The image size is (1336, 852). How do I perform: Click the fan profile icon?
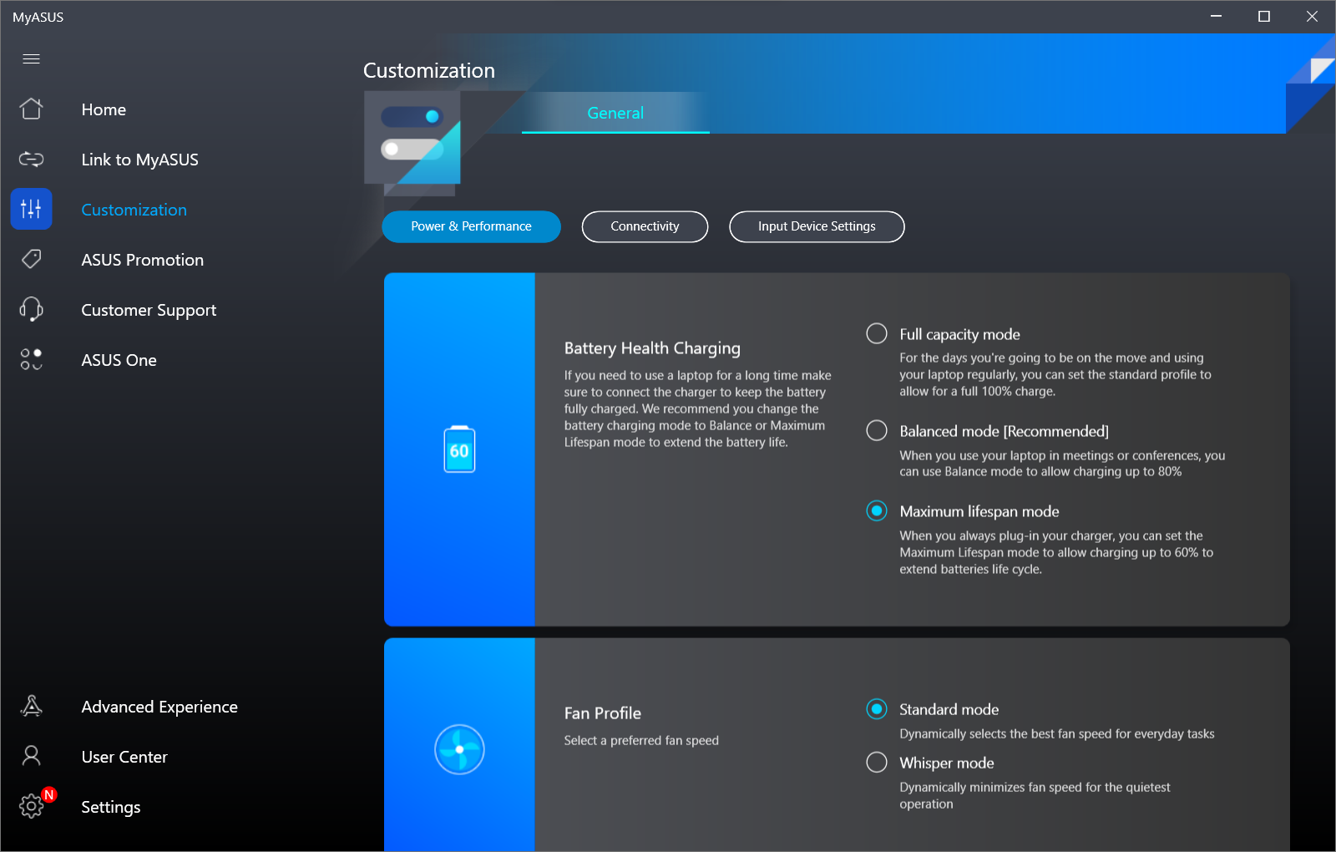(x=459, y=749)
